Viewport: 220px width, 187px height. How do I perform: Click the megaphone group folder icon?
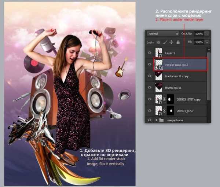pyautogui.click(x=161, y=120)
